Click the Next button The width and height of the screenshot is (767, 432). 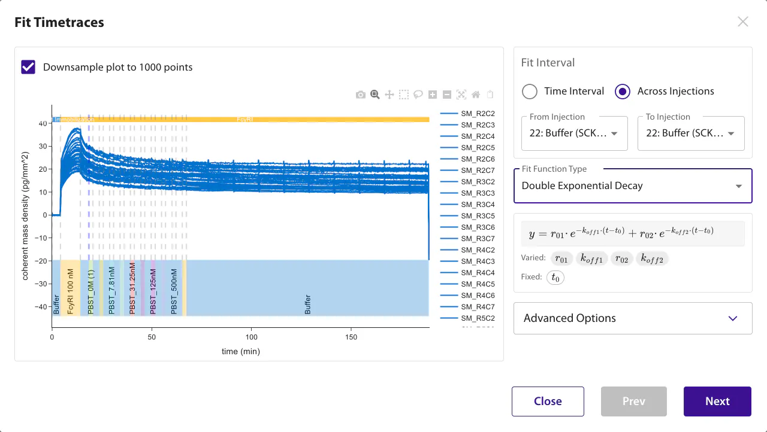717,401
